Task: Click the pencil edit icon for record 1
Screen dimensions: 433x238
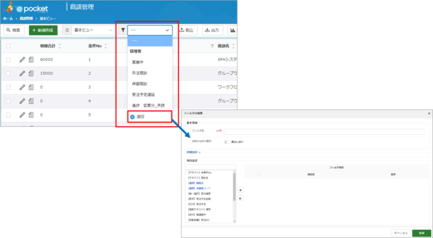Action: [x=22, y=59]
